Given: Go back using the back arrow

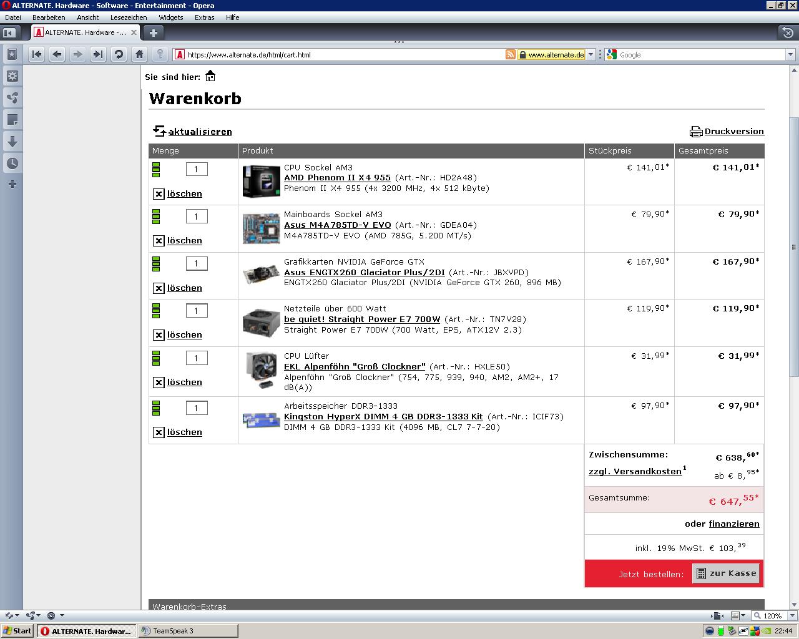Looking at the screenshot, I should tap(57, 54).
